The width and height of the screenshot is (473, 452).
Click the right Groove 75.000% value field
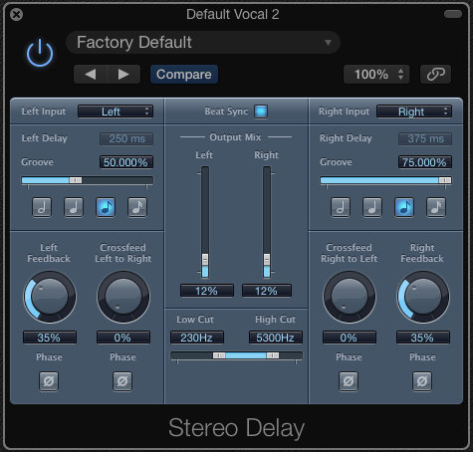click(425, 162)
